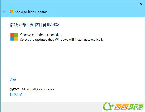Image resolution: width=145 pixels, height=112 pixels.
Task: Click the green 软件园 watermark text
Action: (136, 106)
